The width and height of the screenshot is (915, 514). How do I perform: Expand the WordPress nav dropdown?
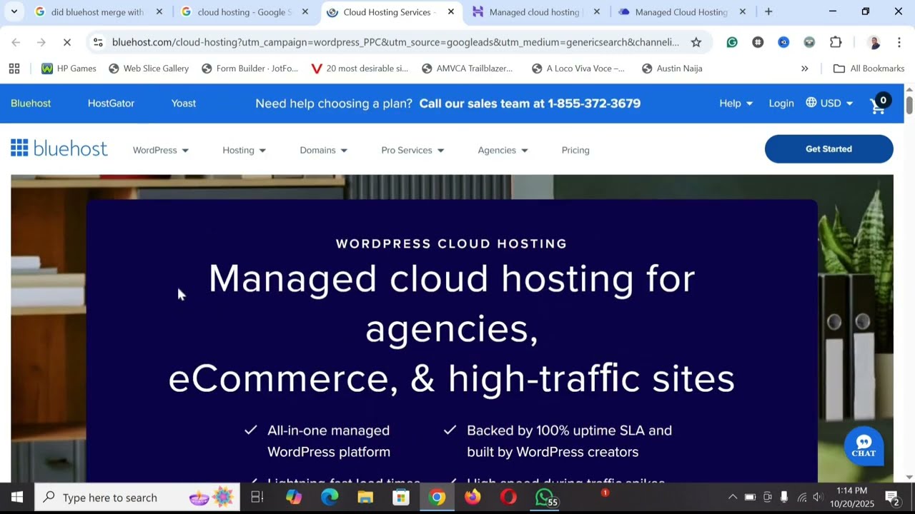pos(161,150)
